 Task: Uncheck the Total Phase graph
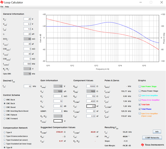pos(140,109)
